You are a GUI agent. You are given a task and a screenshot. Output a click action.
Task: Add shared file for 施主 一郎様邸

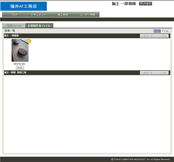[x=154, y=36]
